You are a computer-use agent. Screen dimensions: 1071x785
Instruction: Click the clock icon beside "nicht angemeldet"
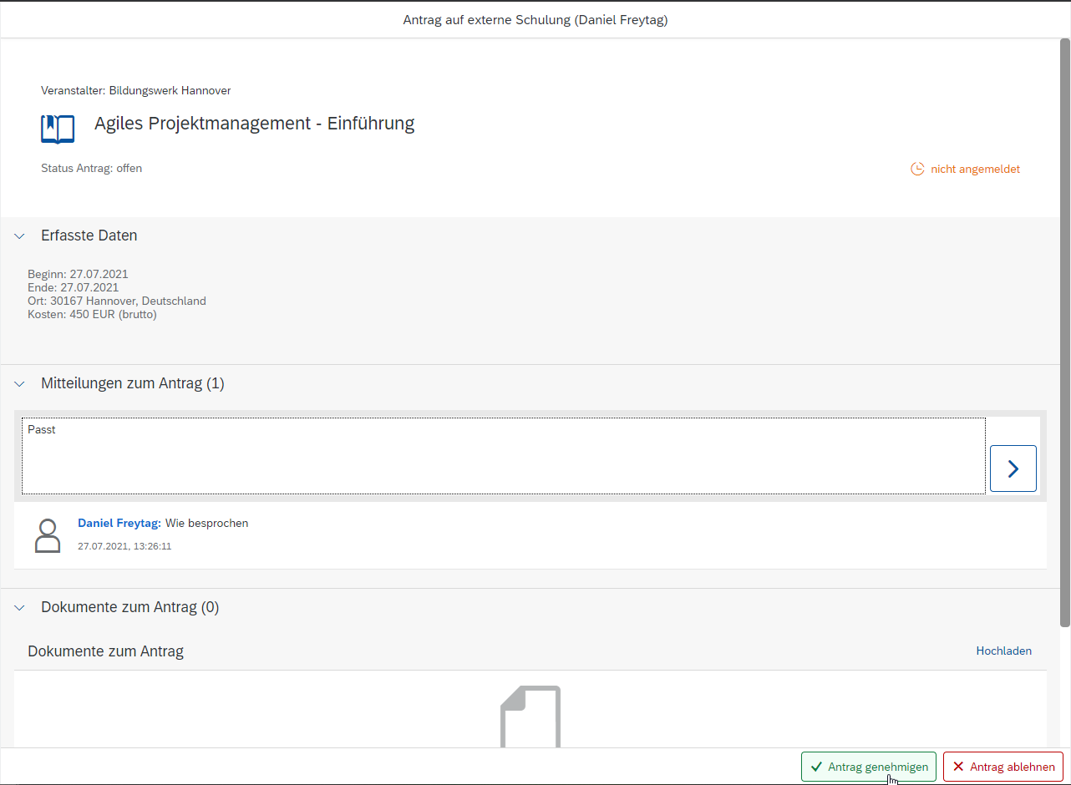916,168
